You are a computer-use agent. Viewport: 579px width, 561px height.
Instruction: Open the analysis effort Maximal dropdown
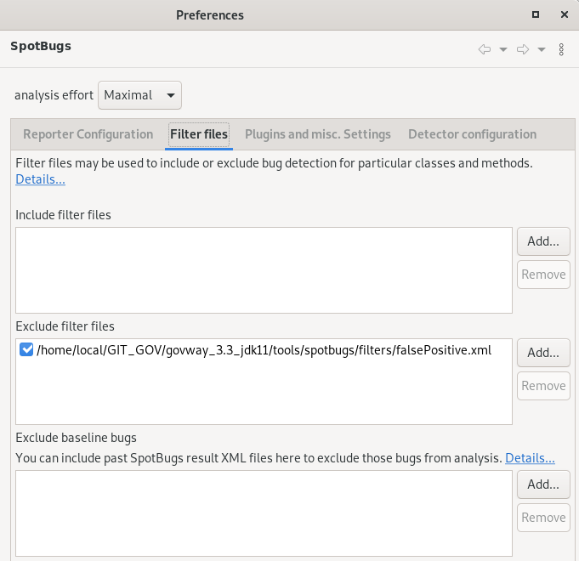139,95
